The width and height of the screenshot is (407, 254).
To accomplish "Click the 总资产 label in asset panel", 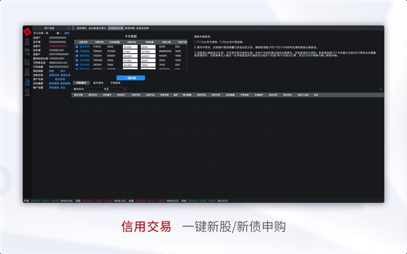I will point(37,38).
